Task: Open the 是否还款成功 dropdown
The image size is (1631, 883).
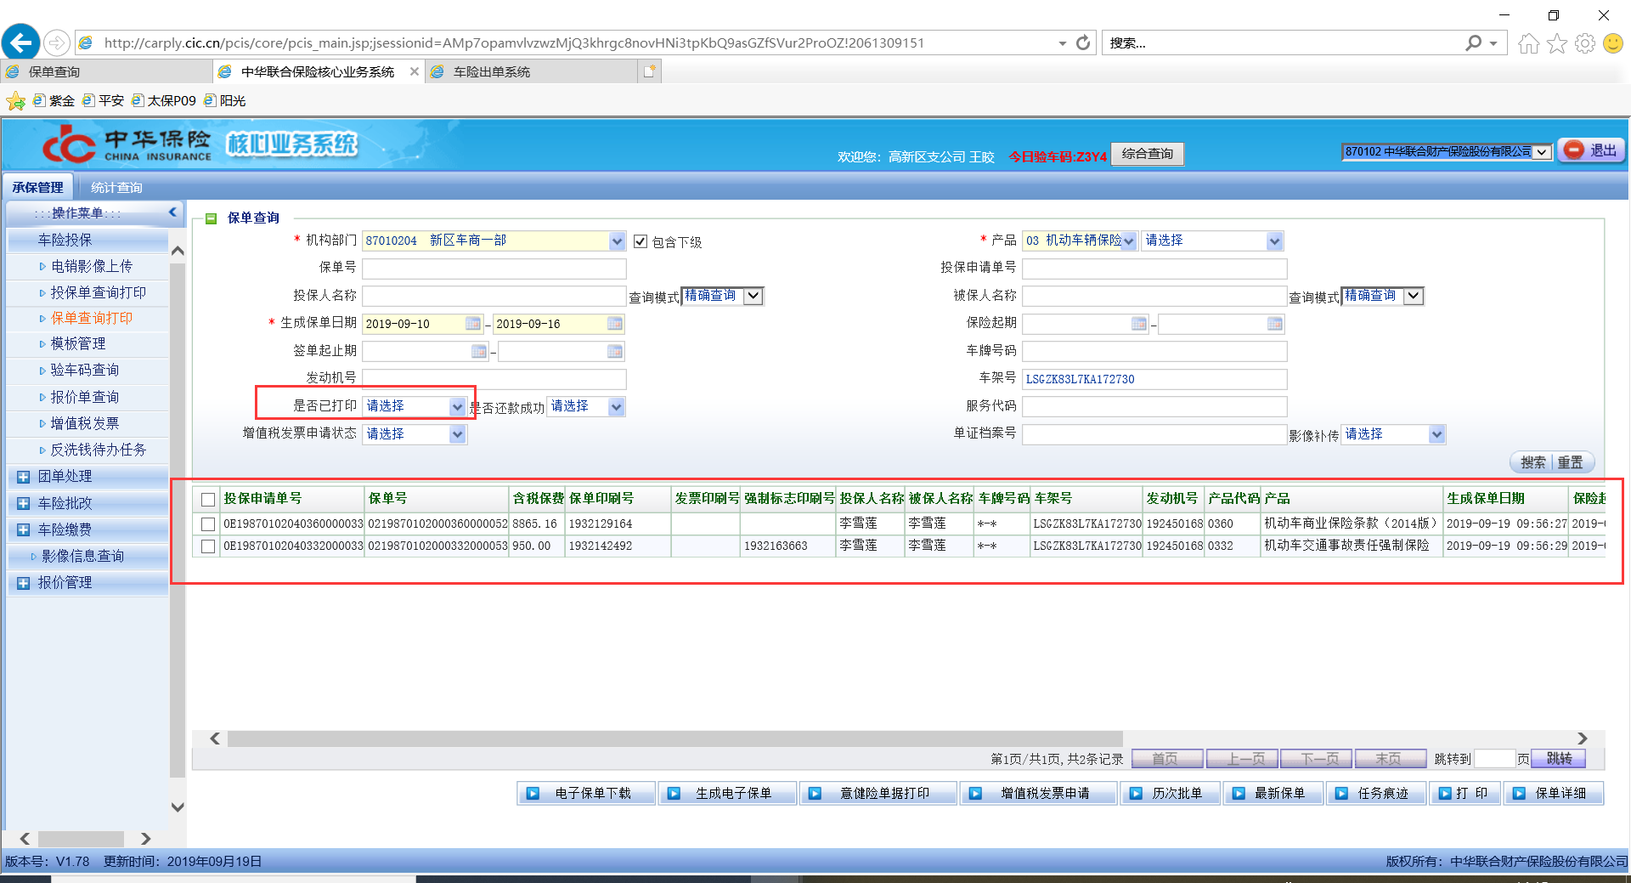Action: click(617, 407)
